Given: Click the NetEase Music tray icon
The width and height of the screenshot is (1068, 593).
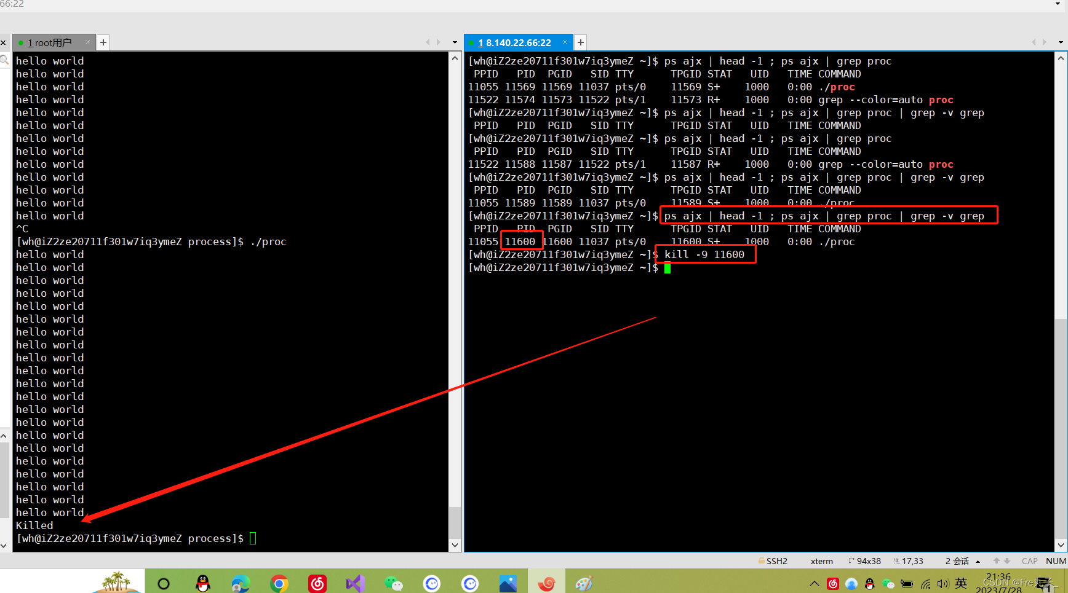Looking at the screenshot, I should pyautogui.click(x=833, y=584).
